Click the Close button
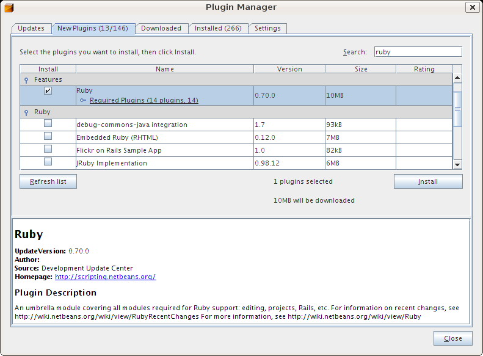Viewport: 483px width, 356px height. (x=453, y=338)
